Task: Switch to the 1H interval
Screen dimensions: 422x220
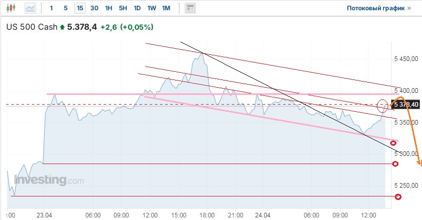Action: [109, 8]
